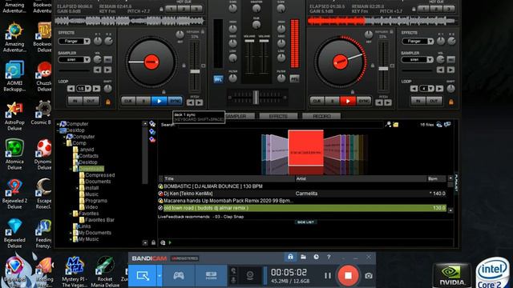Click right deck pitch bend up arrow
The image size is (513, 288).
point(388,102)
